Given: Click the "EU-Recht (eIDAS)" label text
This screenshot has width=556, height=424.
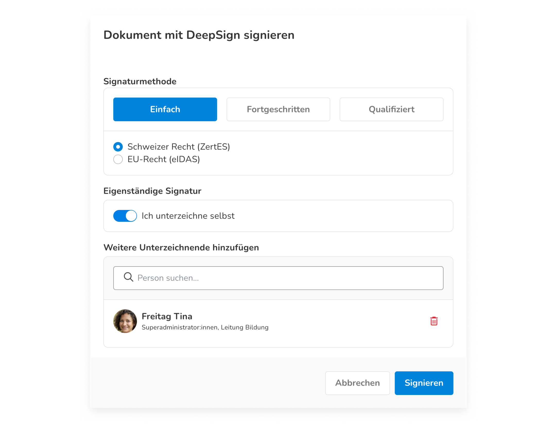Looking at the screenshot, I should tap(164, 159).
